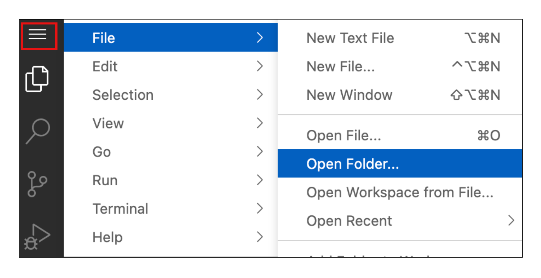Select Open Workspace from File...
The width and height of the screenshot is (541, 278).
pos(399,192)
